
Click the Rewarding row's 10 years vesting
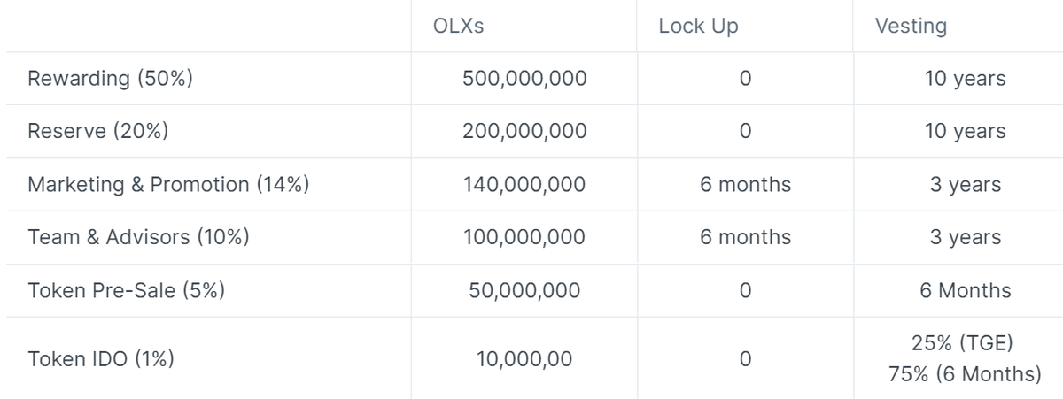965,79
